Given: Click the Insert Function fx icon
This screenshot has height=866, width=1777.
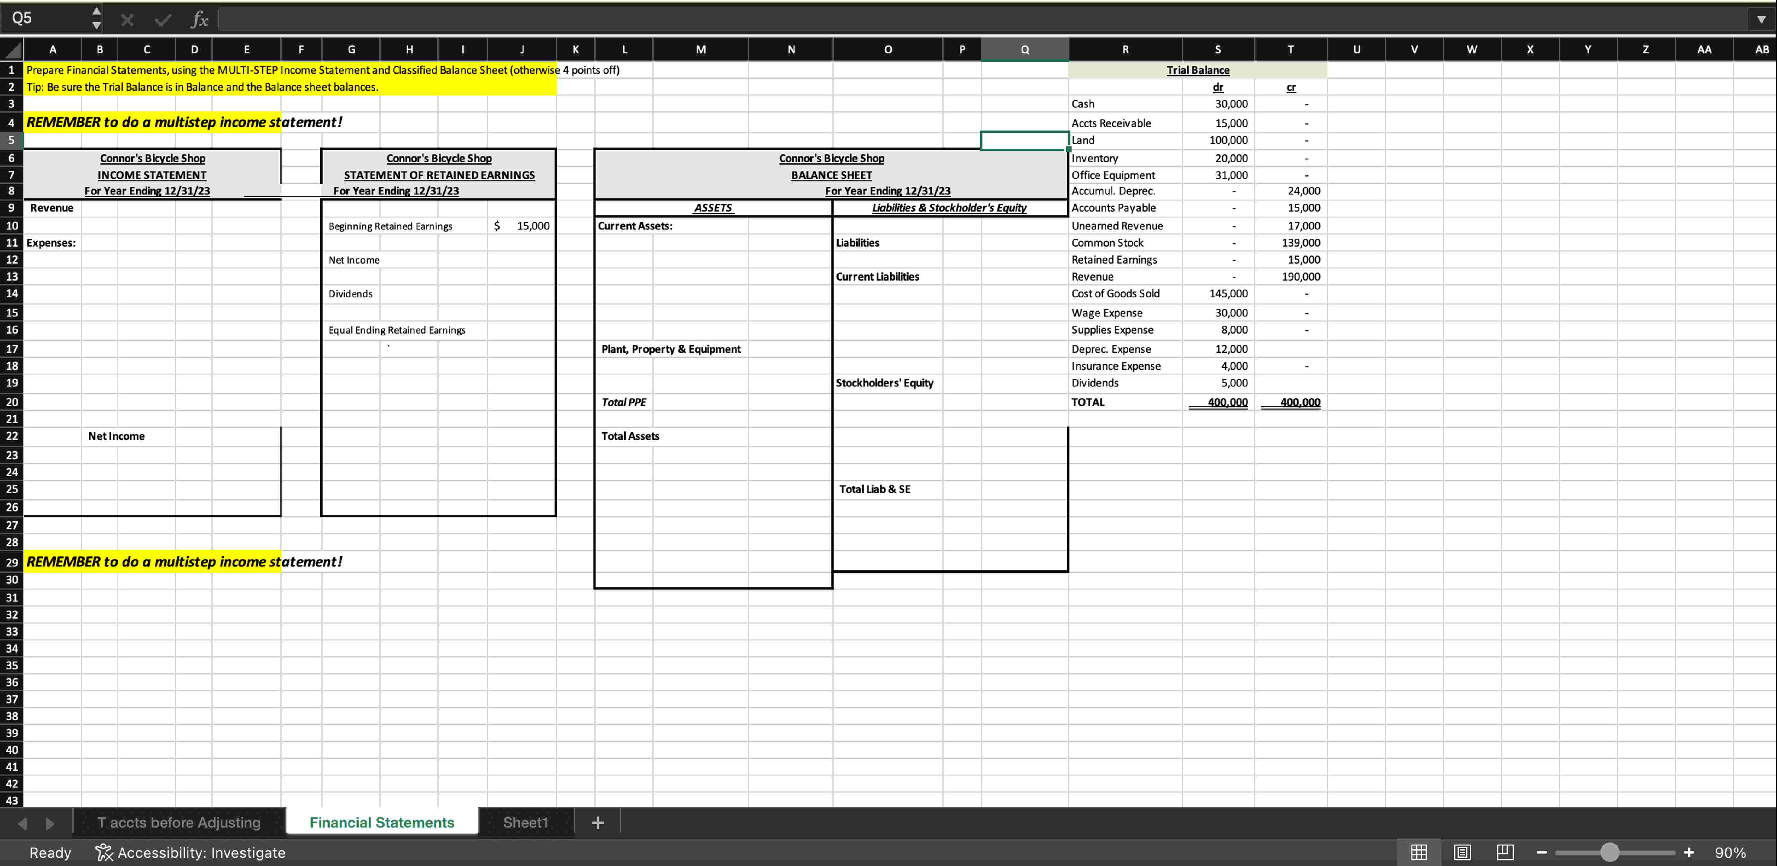Looking at the screenshot, I should 199,19.
